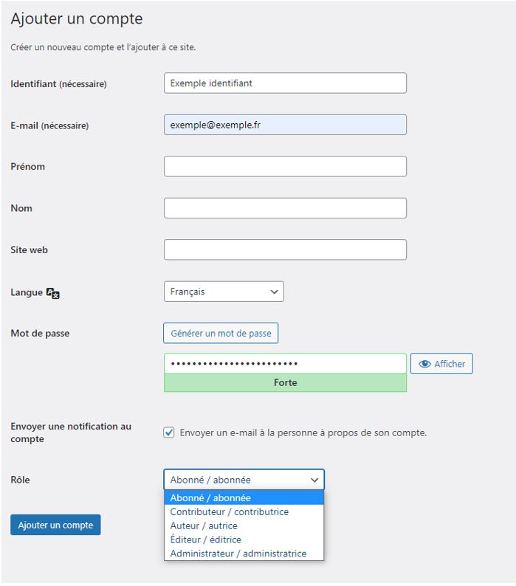Image resolution: width=516 pixels, height=586 pixels.
Task: Click into the E-mail input field
Action: pos(285,125)
